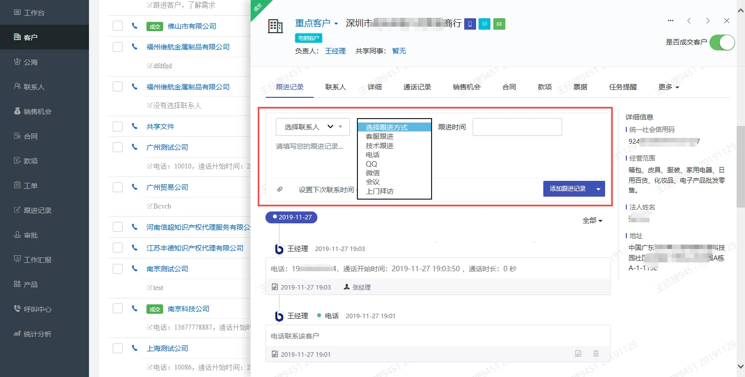Open the 选择联系人 dropdown
Viewport: 745px width, 377px height.
[313, 127]
